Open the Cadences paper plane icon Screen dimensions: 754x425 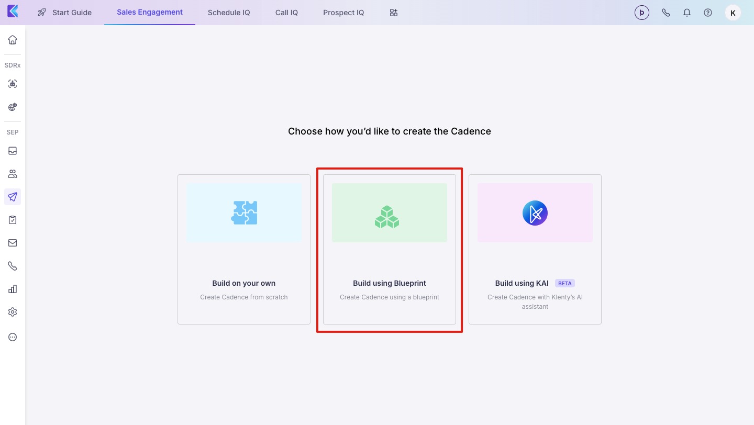click(x=13, y=197)
